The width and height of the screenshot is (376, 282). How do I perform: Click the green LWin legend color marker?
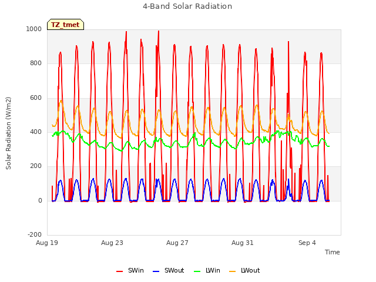point(197,271)
